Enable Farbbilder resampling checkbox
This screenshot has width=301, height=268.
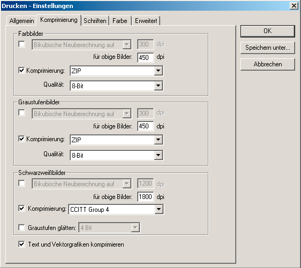coord(22,44)
